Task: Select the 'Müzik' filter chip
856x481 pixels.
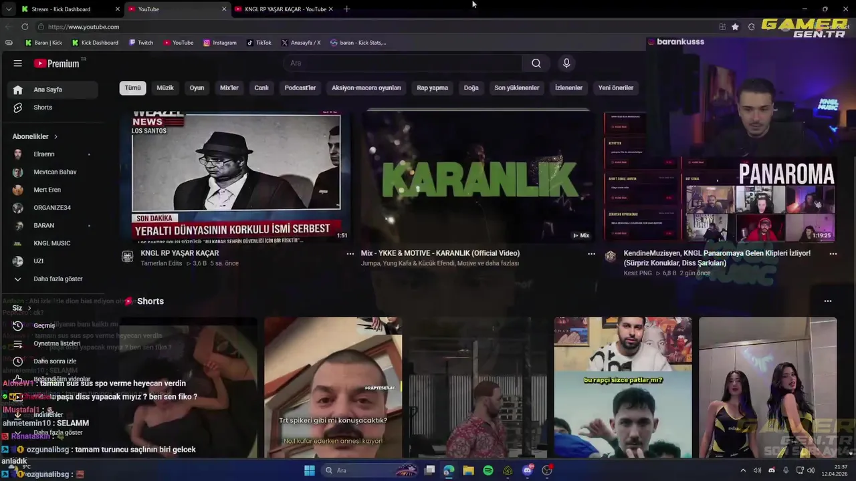Action: click(165, 88)
